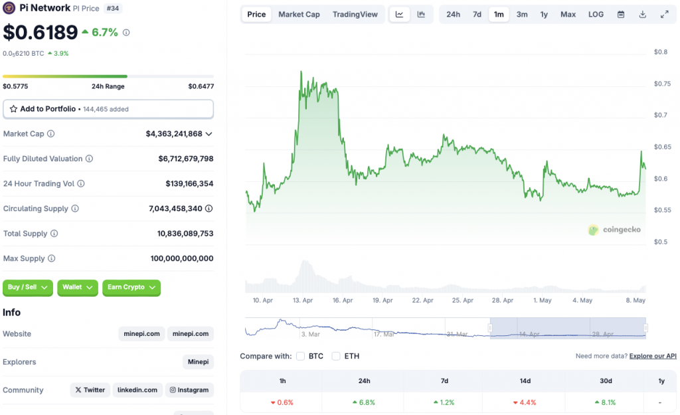Enable ETH comparison checkbox
Image resolution: width=680 pixels, height=415 pixels.
[x=335, y=356]
